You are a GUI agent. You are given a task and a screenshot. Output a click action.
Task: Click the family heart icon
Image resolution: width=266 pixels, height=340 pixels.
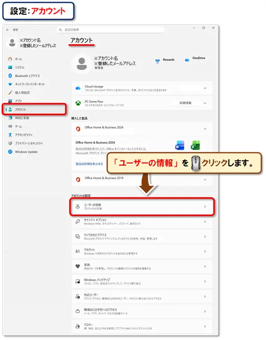pos(78,266)
